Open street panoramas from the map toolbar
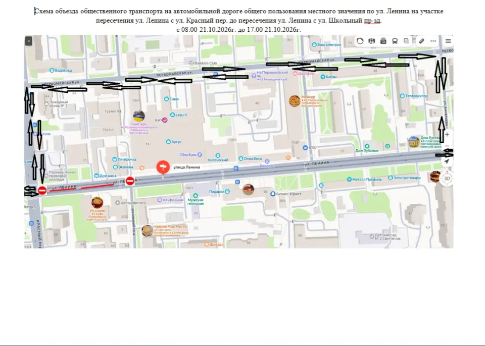Screen dimensions: 485x346 [x=371, y=41]
